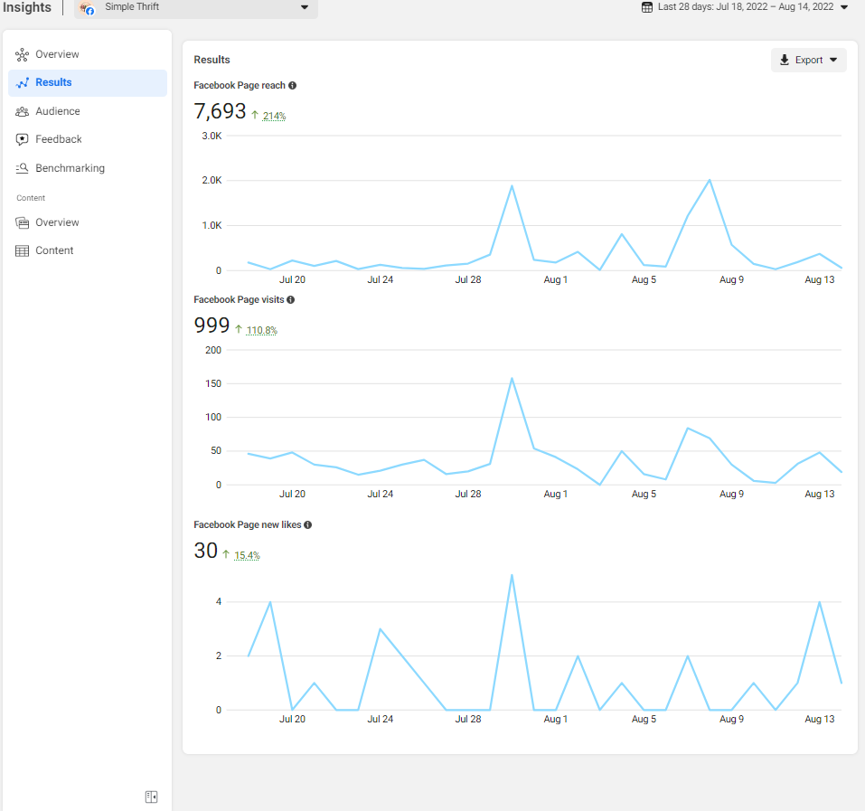This screenshot has height=811, width=865.
Task: Click the Benchmarking icon in sidebar
Action: [23, 168]
